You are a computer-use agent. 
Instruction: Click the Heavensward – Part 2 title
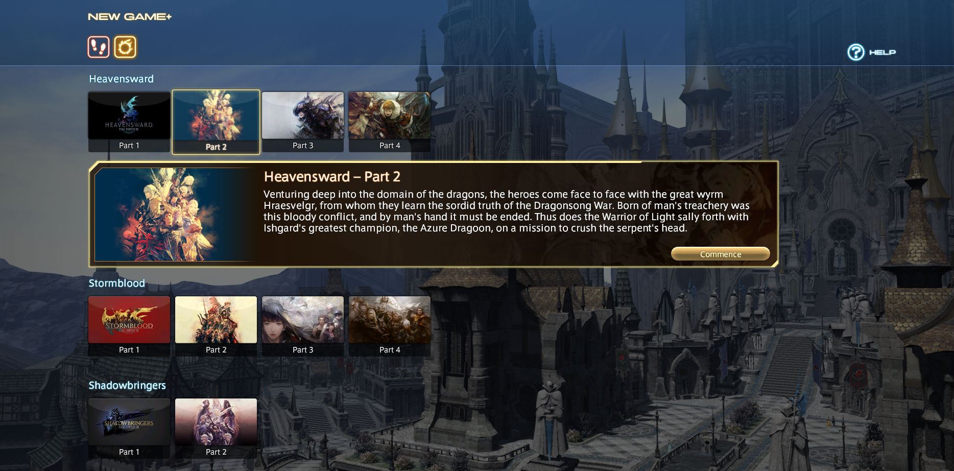pos(332,177)
